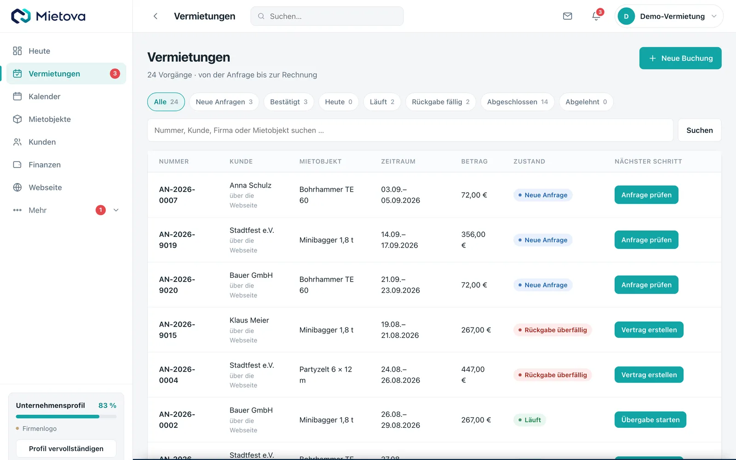
Task: Start Übergabe for AN-2026-0002
Action: point(650,420)
